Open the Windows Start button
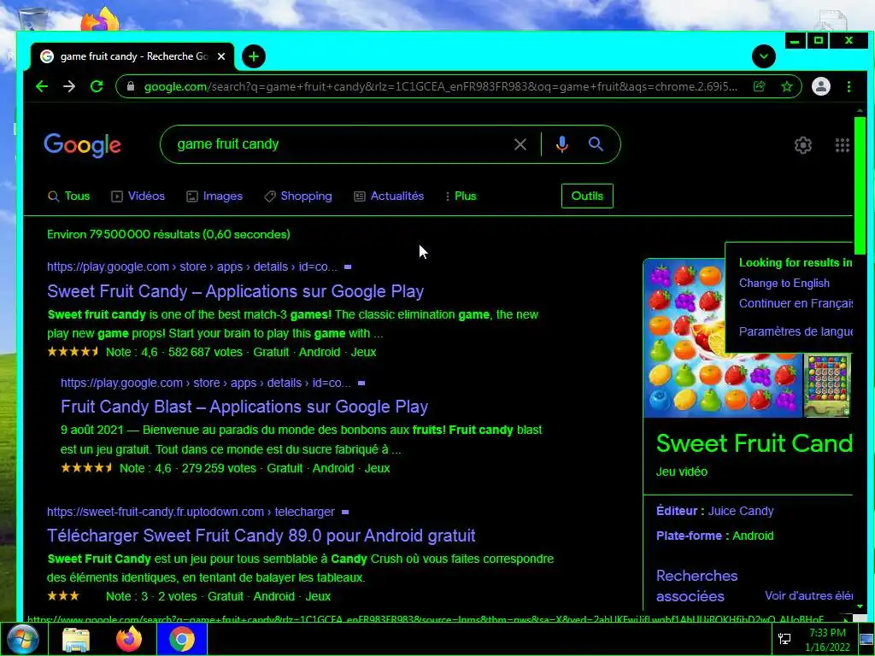Viewport: 875px width, 656px height. pyautogui.click(x=23, y=639)
